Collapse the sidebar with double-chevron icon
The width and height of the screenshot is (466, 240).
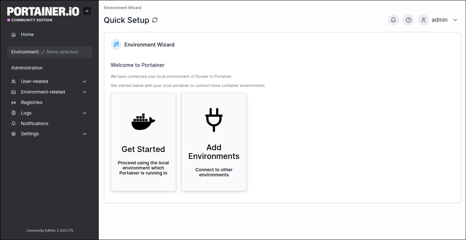click(x=87, y=11)
